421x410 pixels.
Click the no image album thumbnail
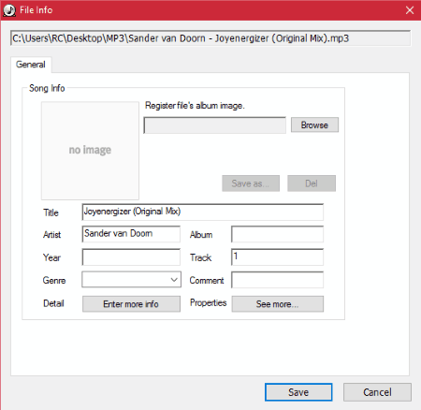(90, 151)
